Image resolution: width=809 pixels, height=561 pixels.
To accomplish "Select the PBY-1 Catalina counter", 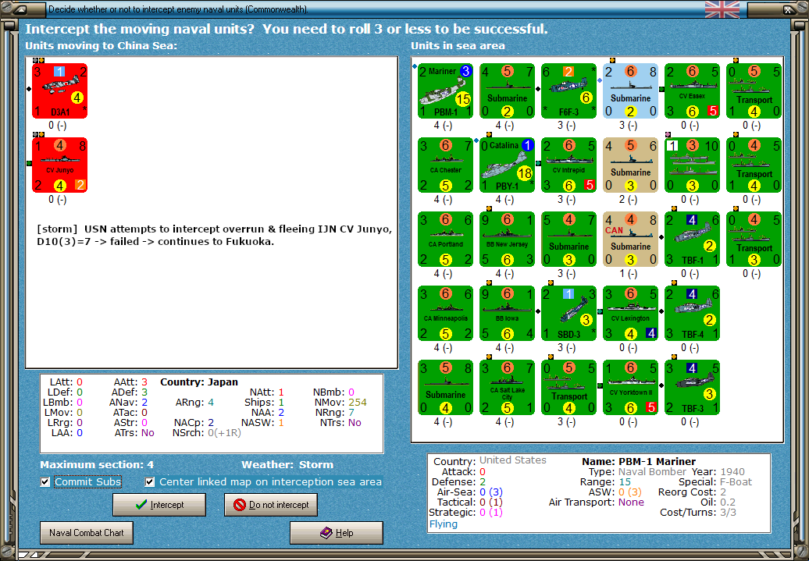I will (x=507, y=165).
